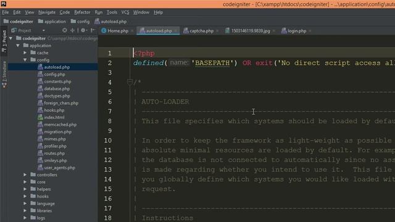Screen dimensions: 395x222
Task: Close the captcha.php tab
Action: (217, 31)
